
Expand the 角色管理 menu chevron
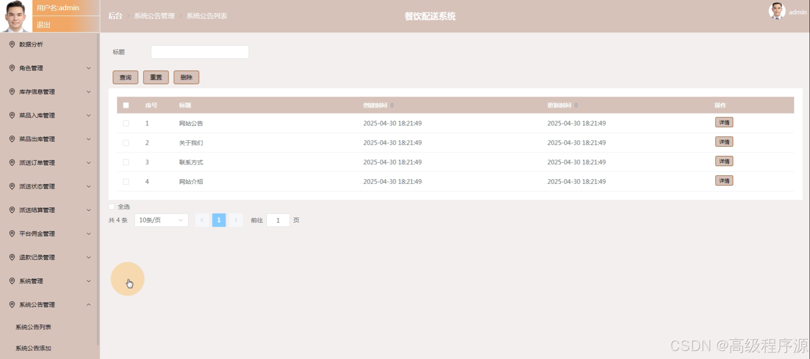(x=89, y=68)
